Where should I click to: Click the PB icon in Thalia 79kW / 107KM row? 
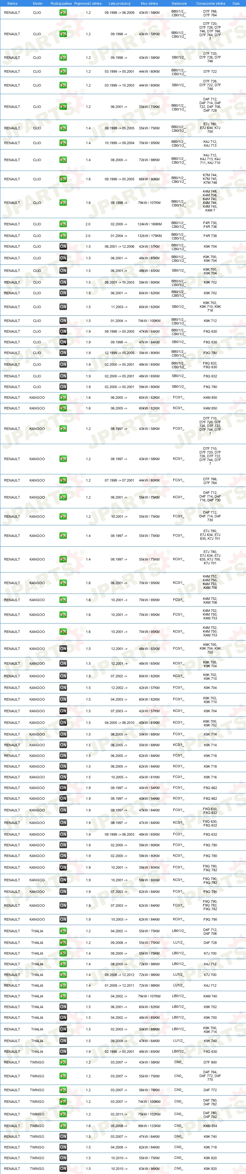tap(63, 996)
